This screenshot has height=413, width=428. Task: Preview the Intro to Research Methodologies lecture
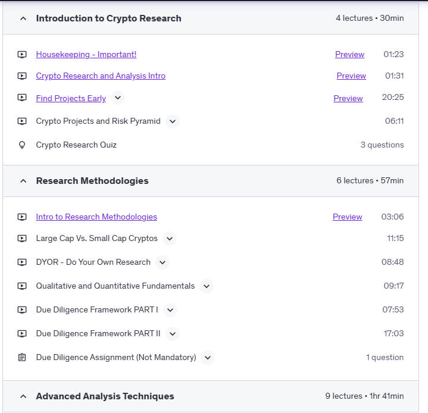tap(347, 217)
